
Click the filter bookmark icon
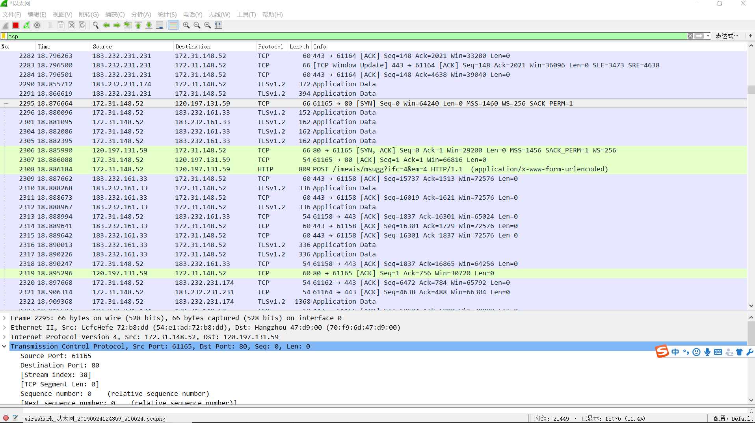[x=4, y=36]
